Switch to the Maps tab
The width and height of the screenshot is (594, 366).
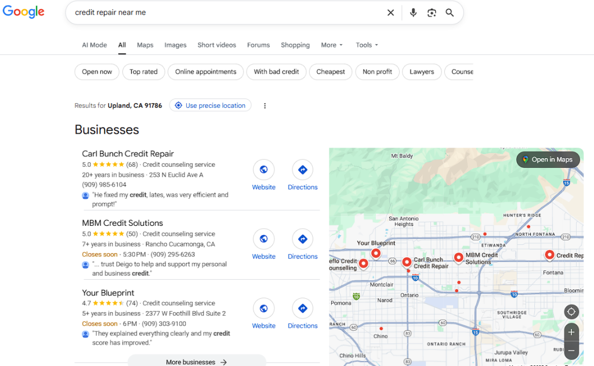coord(145,45)
